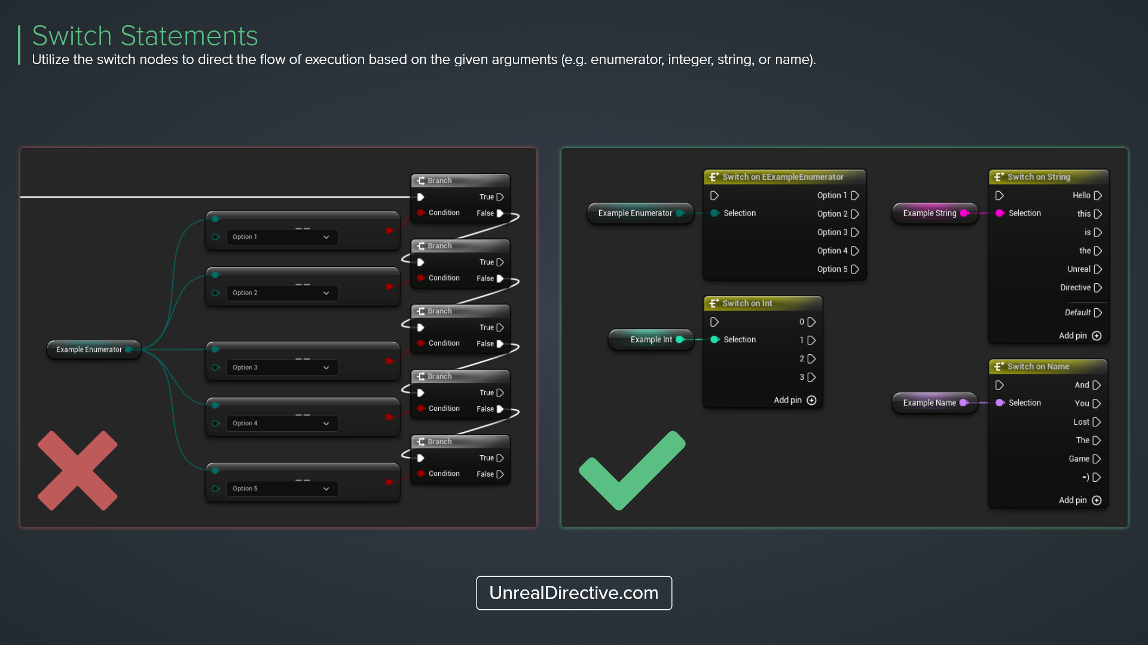The height and width of the screenshot is (645, 1148).
Task: Click the exec input pin of Switch on Int
Action: click(714, 322)
